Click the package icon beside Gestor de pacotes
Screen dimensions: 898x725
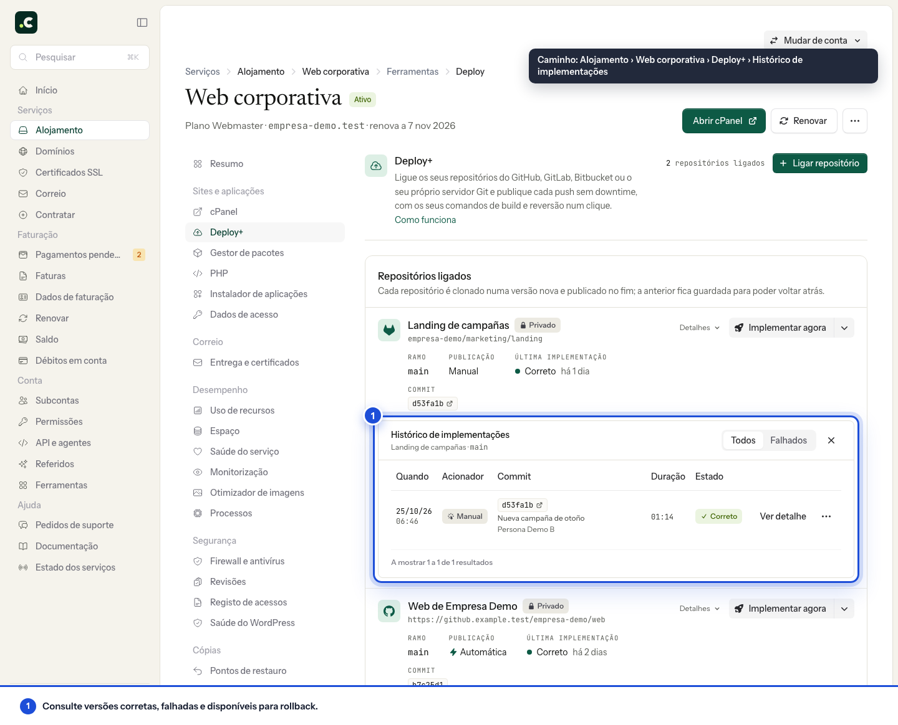[x=198, y=253]
